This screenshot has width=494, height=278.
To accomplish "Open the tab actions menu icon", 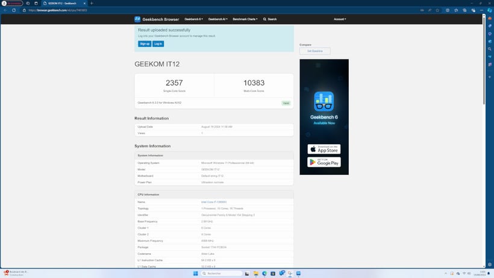I will (36, 3).
